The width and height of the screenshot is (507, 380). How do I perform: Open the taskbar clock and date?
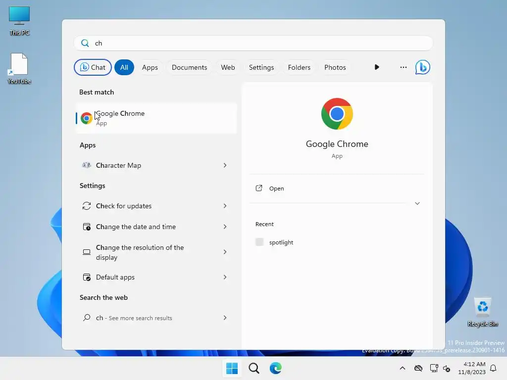click(472, 368)
